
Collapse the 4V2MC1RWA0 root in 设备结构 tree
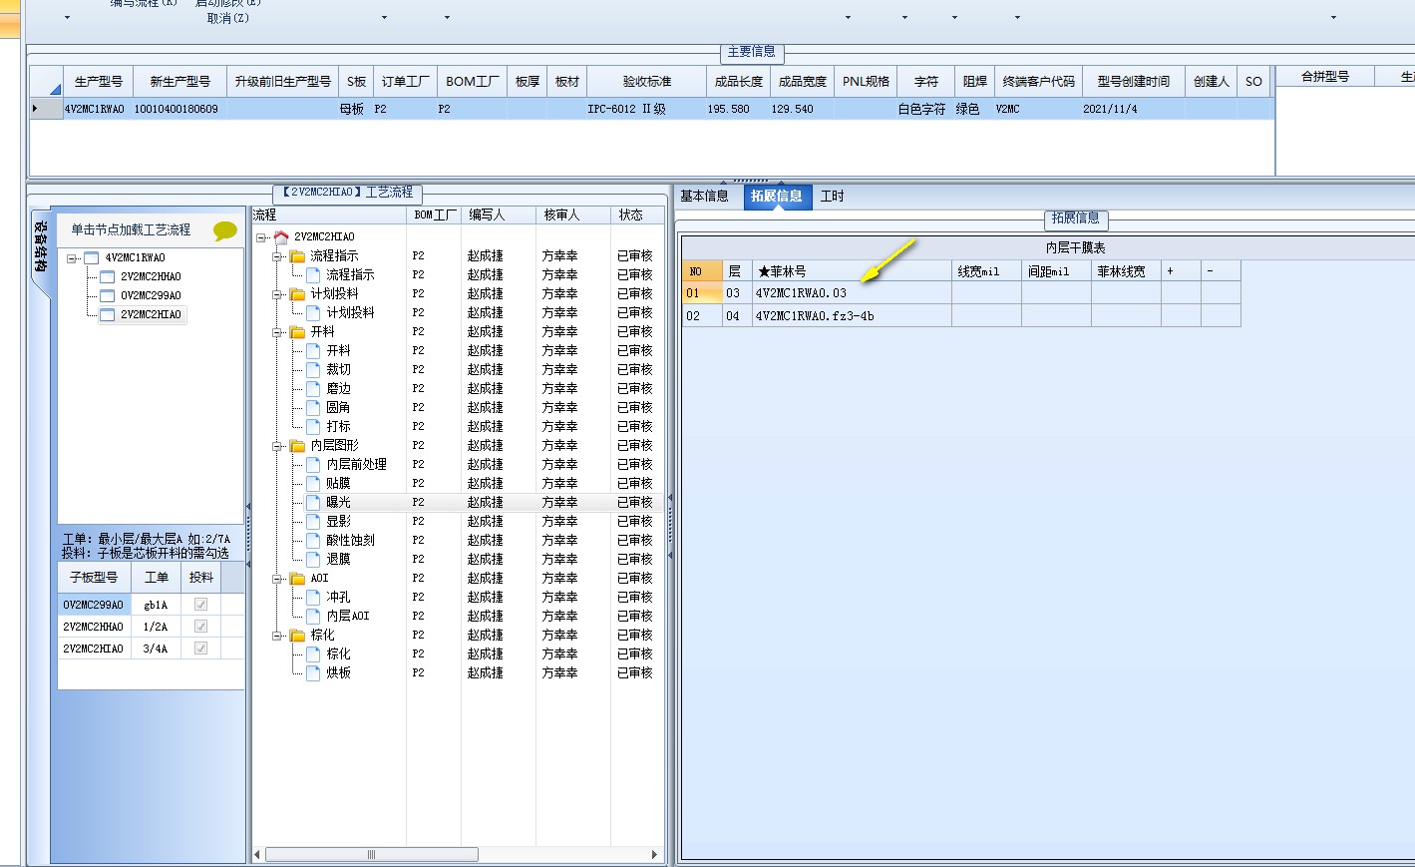pyautogui.click(x=73, y=258)
